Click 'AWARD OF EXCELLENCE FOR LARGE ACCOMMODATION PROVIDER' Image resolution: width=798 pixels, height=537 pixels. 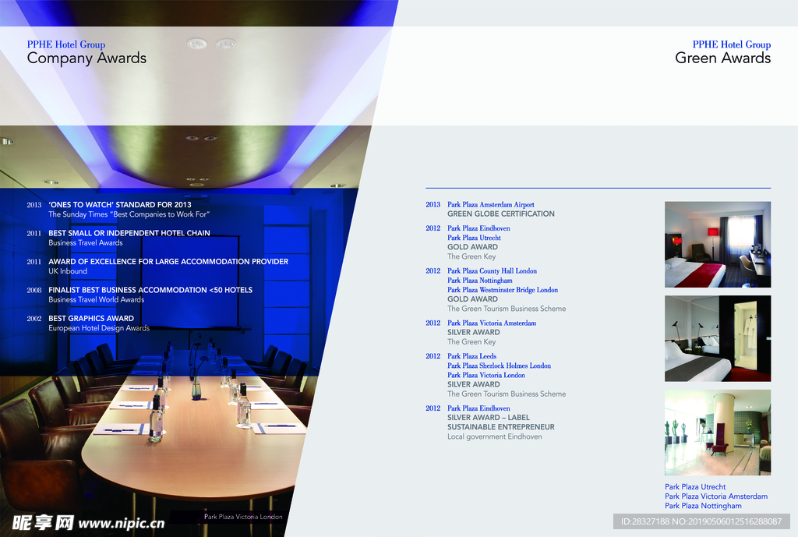[168, 262]
